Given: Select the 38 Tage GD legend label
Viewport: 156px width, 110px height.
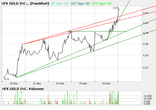Looking at the screenshot, I should 60,3.
